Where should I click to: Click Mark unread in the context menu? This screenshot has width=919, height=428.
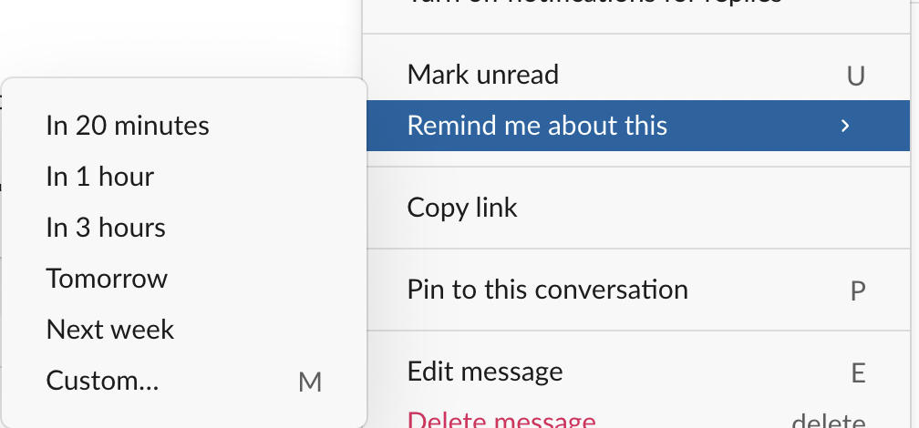coord(482,75)
